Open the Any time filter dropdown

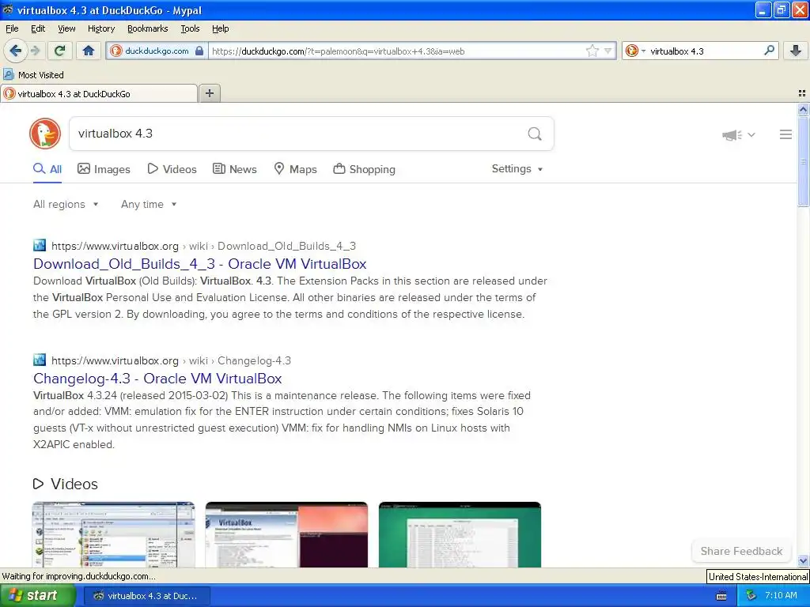point(149,205)
